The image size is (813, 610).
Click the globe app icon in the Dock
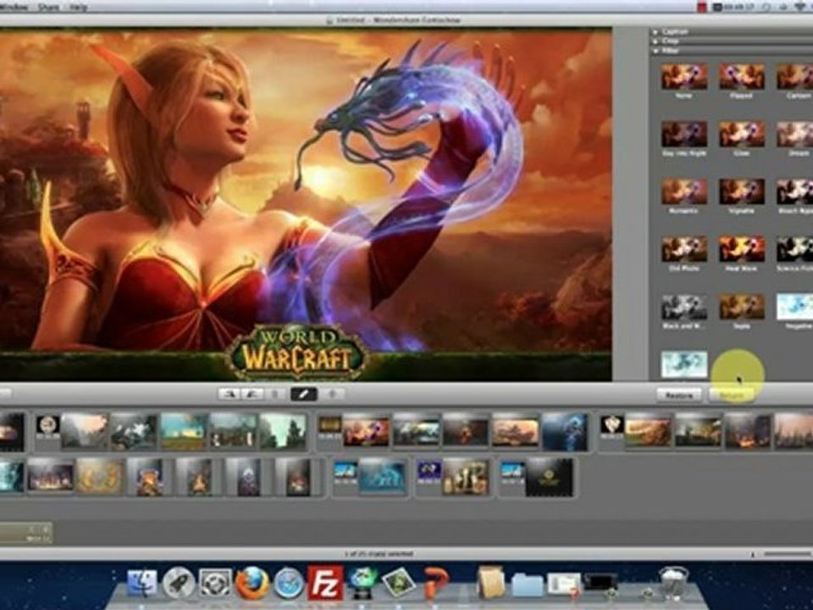coord(362,583)
